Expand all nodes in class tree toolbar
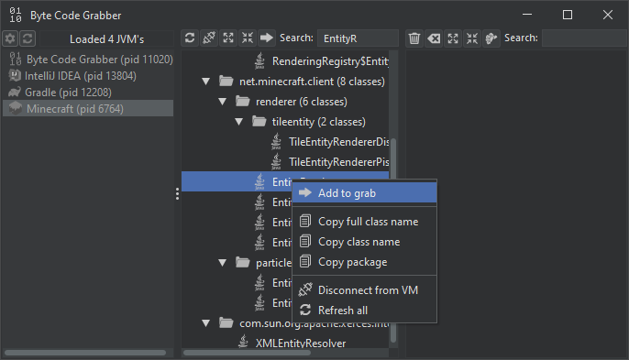The height and width of the screenshot is (360, 629). tap(228, 38)
